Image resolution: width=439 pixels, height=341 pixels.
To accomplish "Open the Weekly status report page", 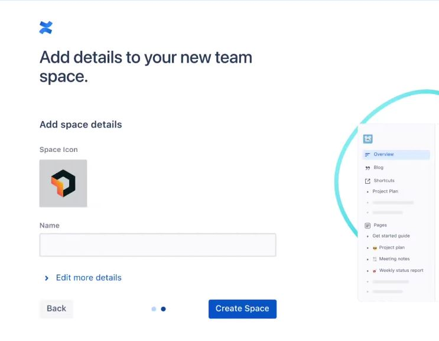I will (x=401, y=270).
